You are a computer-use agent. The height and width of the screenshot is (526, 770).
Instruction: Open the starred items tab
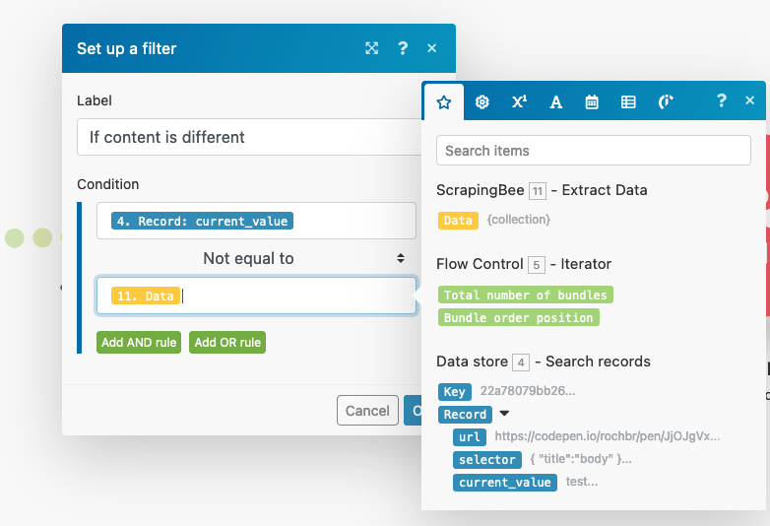pos(444,101)
